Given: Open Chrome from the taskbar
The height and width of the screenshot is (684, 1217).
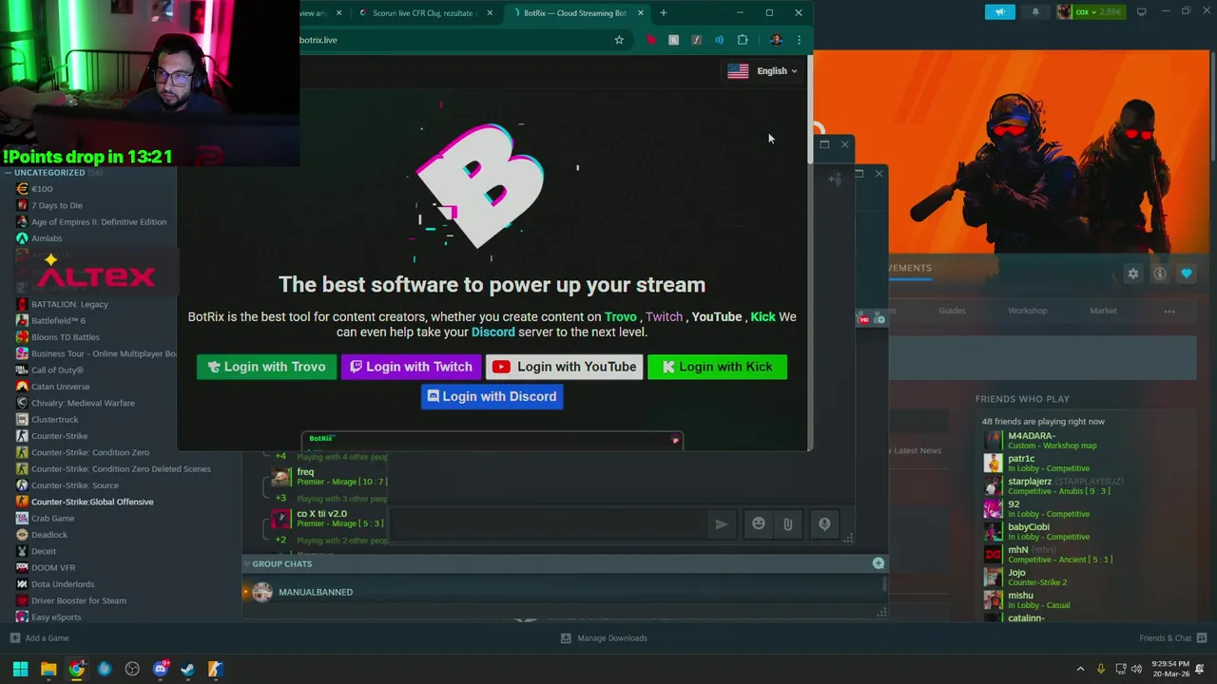Looking at the screenshot, I should (x=76, y=669).
